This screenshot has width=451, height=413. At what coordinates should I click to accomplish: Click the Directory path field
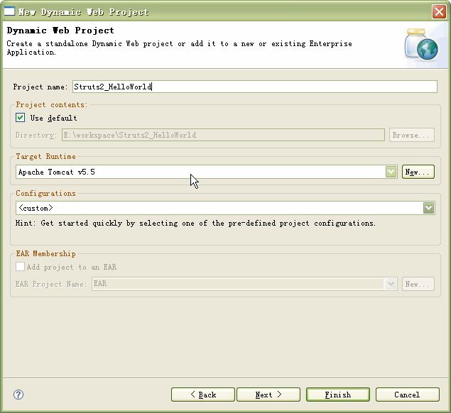click(223, 135)
